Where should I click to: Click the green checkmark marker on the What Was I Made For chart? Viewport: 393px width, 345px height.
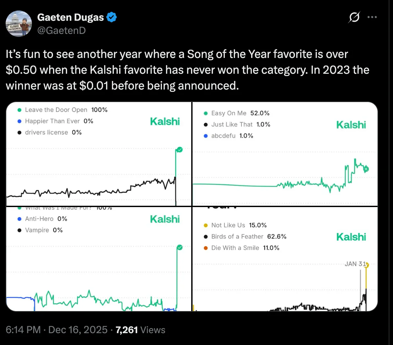tap(179, 247)
